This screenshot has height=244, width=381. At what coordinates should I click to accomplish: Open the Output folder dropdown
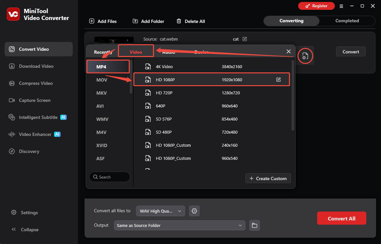click(180, 225)
